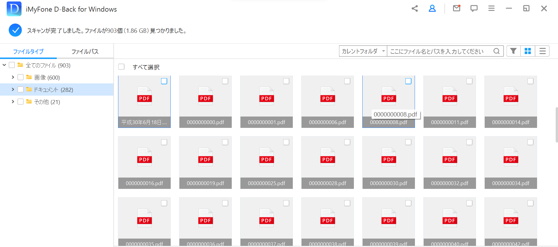Image resolution: width=558 pixels, height=247 pixels.
Task: Open the カレントフォルダ dropdown
Action: pos(363,51)
